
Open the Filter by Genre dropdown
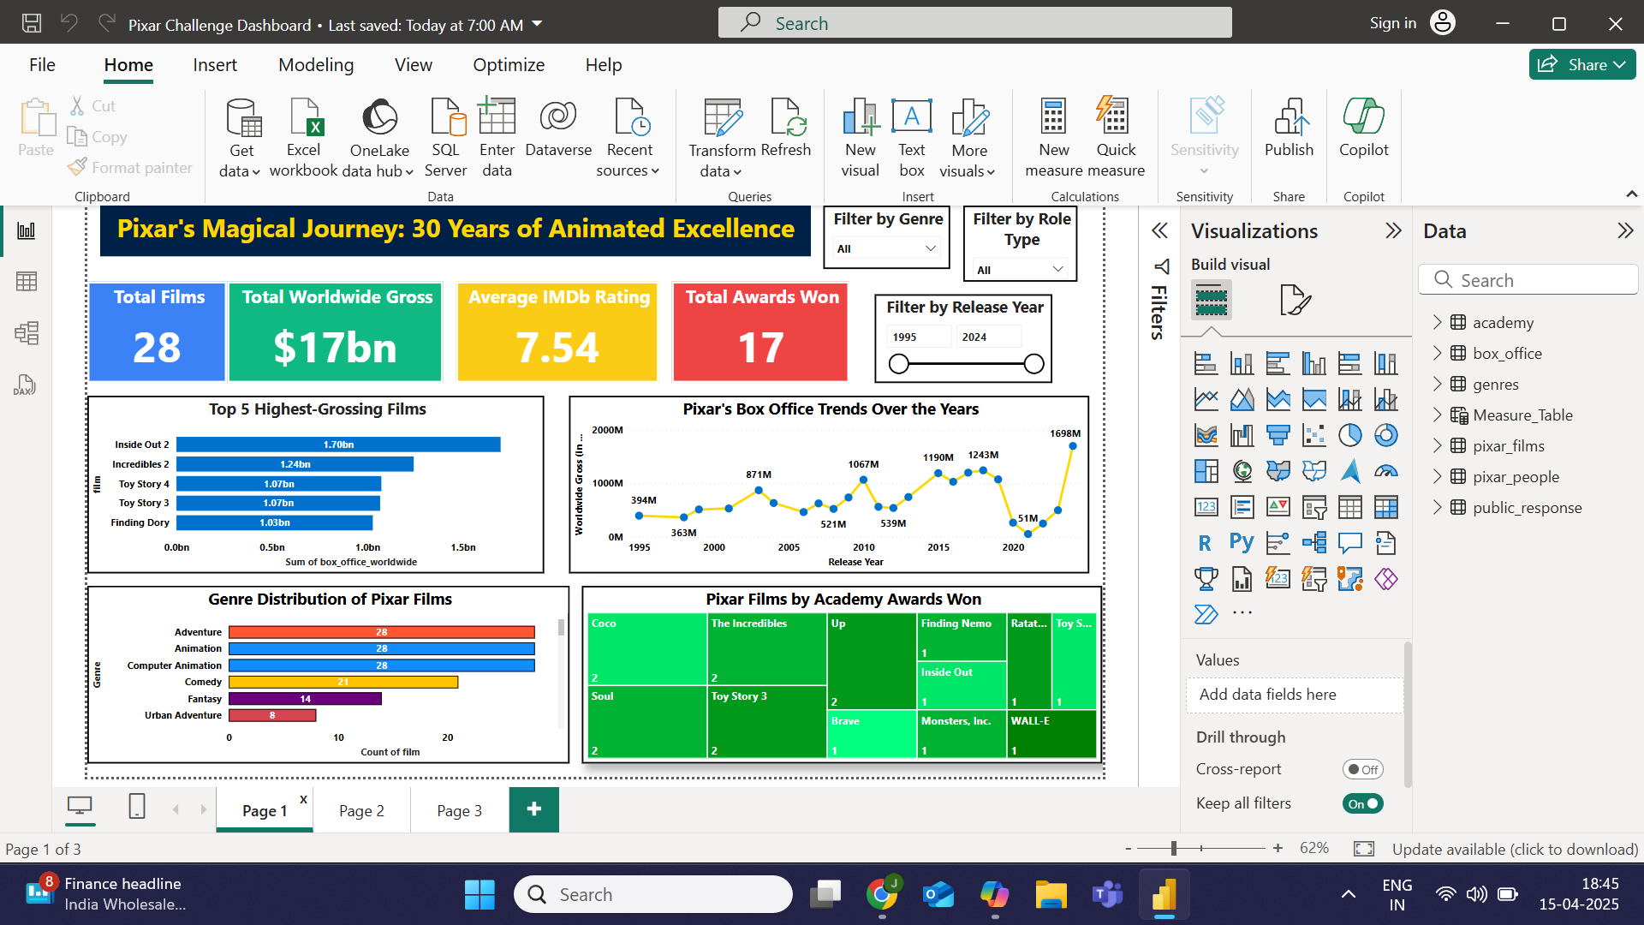coord(886,248)
